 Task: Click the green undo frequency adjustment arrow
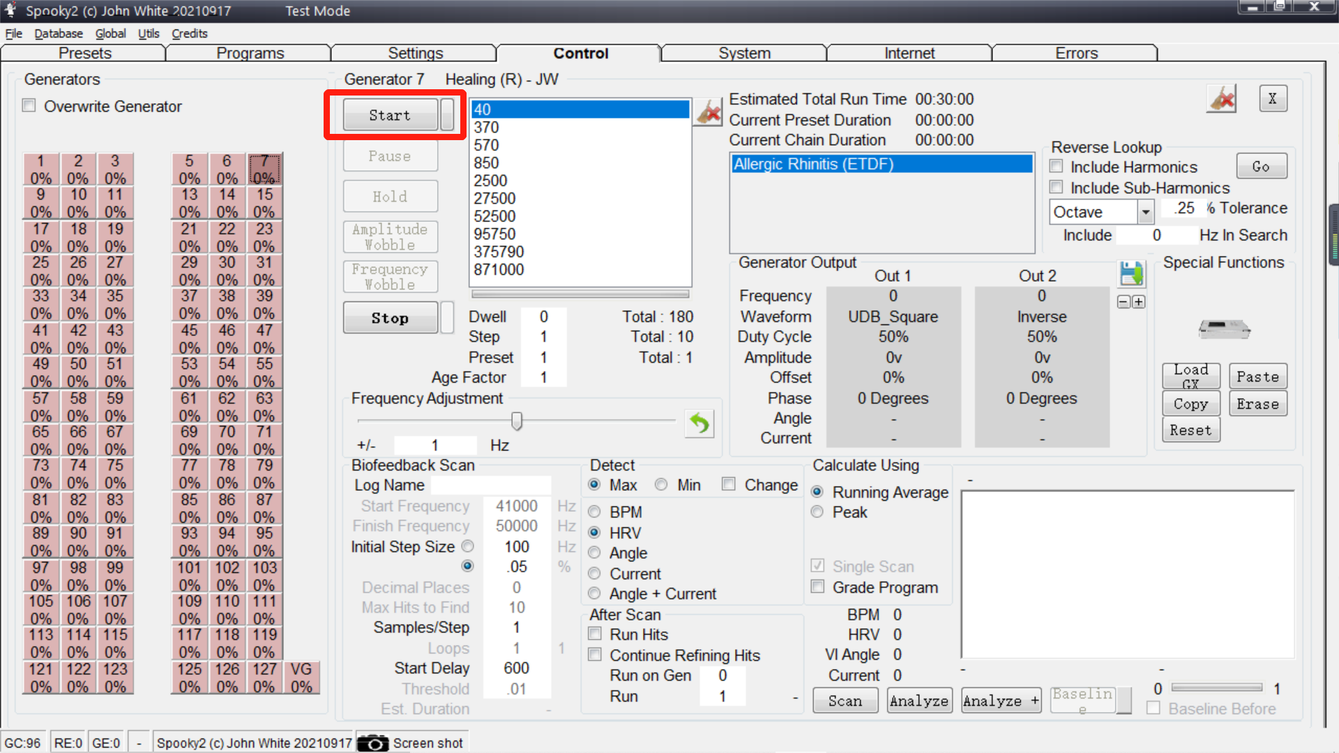[699, 423]
